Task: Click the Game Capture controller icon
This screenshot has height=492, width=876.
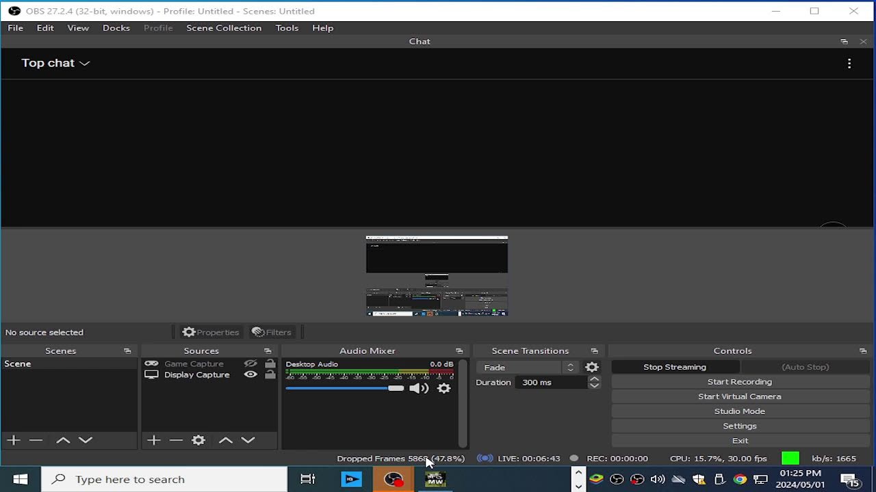Action: pyautogui.click(x=151, y=364)
